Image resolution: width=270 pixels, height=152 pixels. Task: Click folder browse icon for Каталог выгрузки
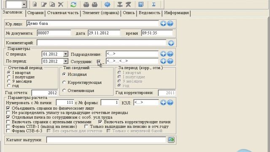(171, 140)
